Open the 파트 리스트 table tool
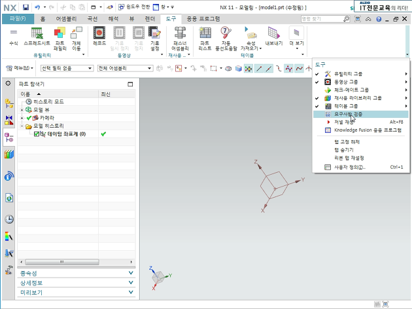The width and height of the screenshot is (412, 309). coord(205,39)
